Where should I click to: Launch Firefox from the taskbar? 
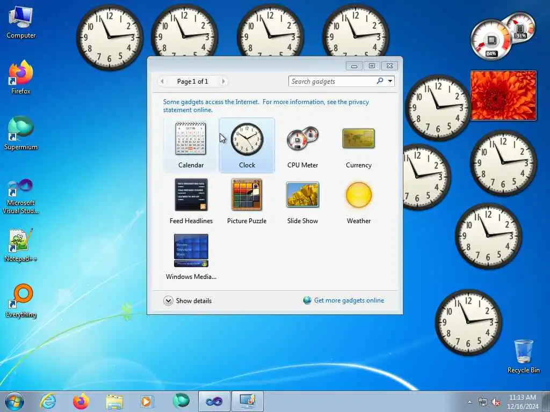tap(81, 401)
